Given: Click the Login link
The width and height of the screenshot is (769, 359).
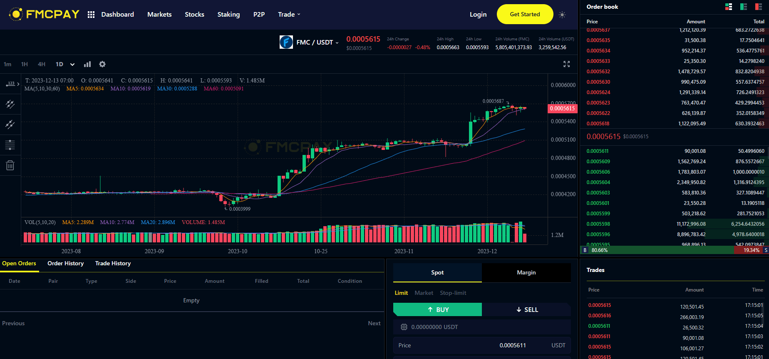Looking at the screenshot, I should 478,15.
